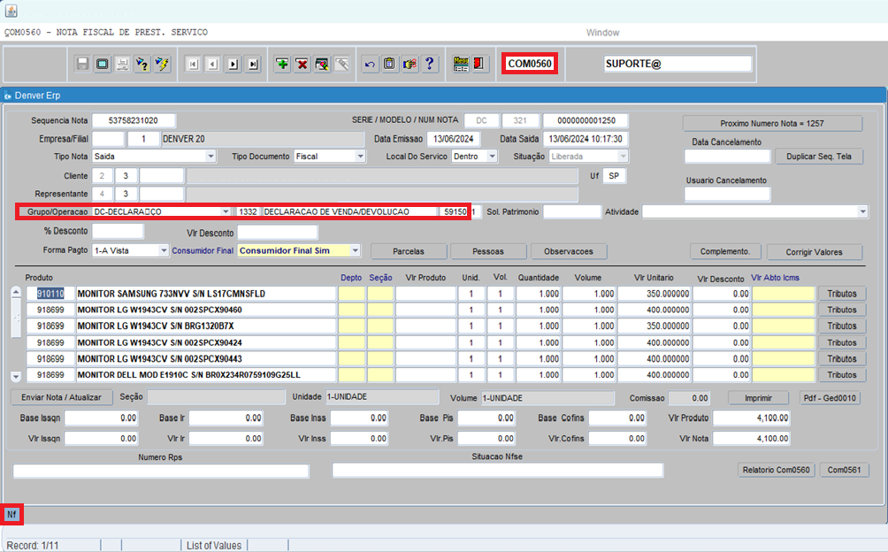Open the Tipo Documento dropdown
Image resolution: width=888 pixels, height=552 pixels.
point(360,157)
